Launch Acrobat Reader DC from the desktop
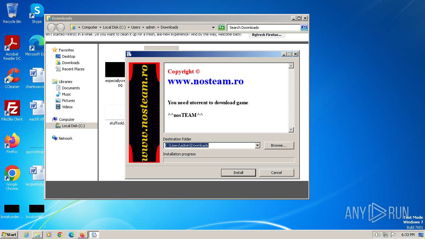 pyautogui.click(x=12, y=47)
